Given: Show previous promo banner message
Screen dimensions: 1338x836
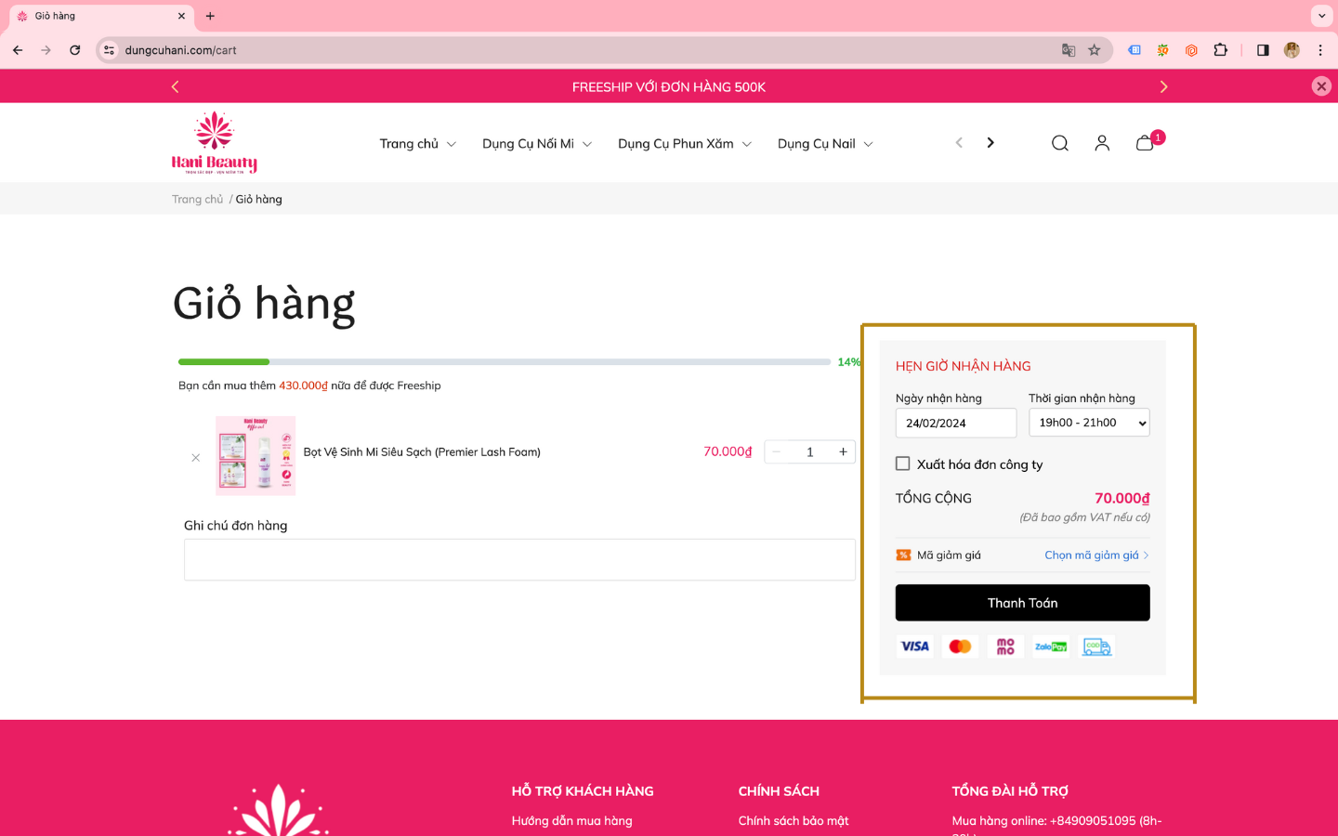Looking at the screenshot, I should 175,86.
